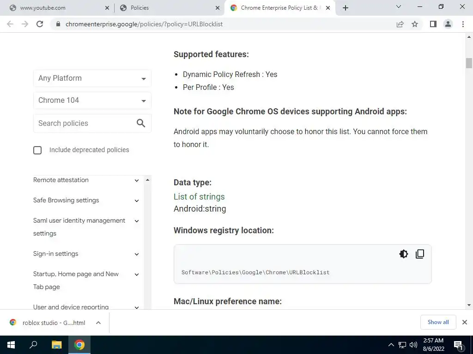Show hidden system tray icons

(x=391, y=345)
